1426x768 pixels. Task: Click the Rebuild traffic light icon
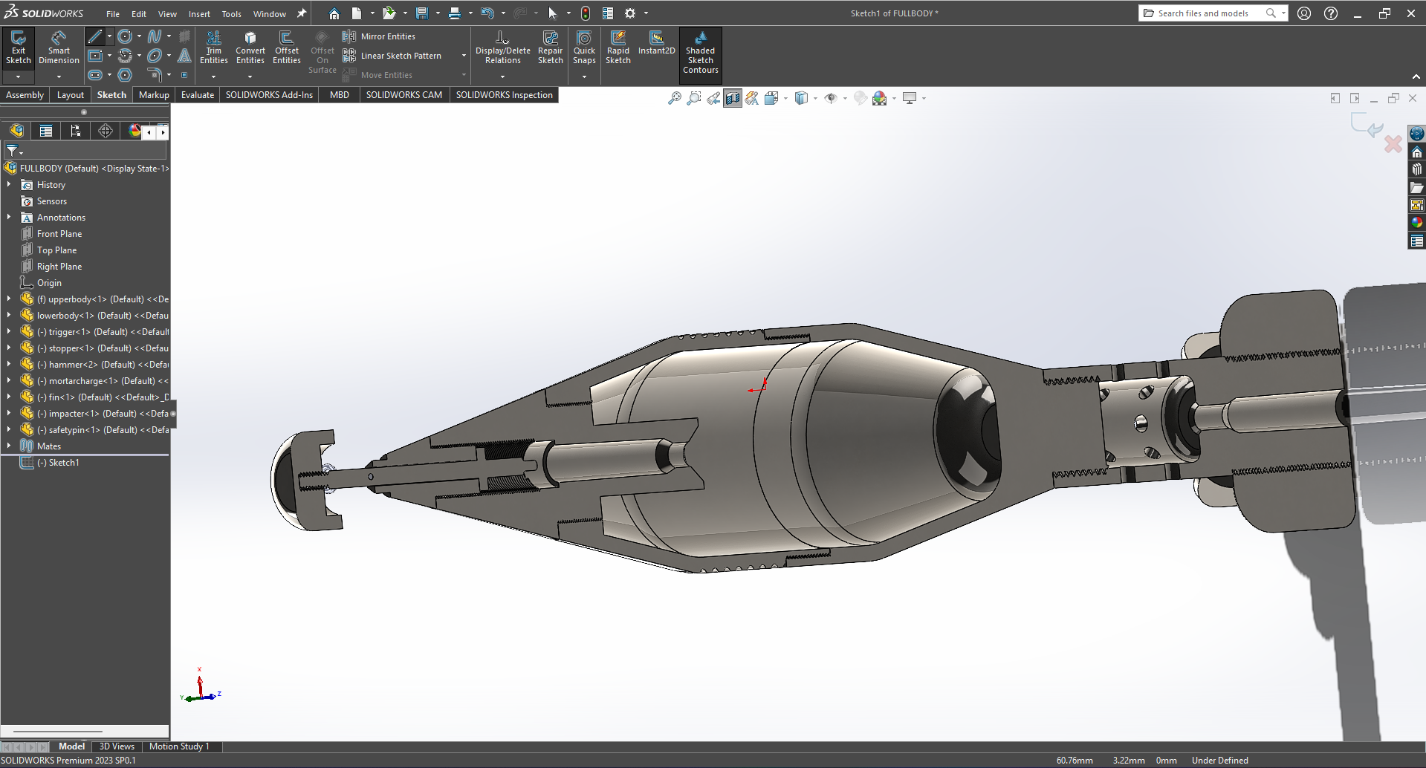586,13
